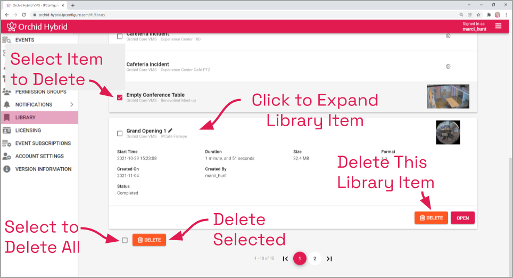This screenshot has width=513, height=278.
Task: Delete the Grand Opening 1 library item
Action: (x=431, y=218)
